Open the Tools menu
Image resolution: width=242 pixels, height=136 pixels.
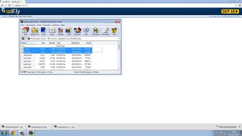click(39, 25)
